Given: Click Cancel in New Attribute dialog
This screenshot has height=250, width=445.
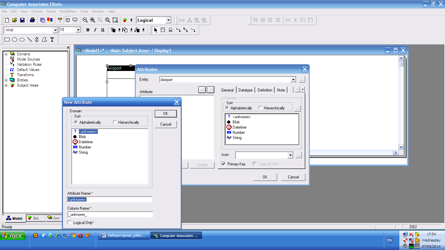Looking at the screenshot, I should click(165, 124).
